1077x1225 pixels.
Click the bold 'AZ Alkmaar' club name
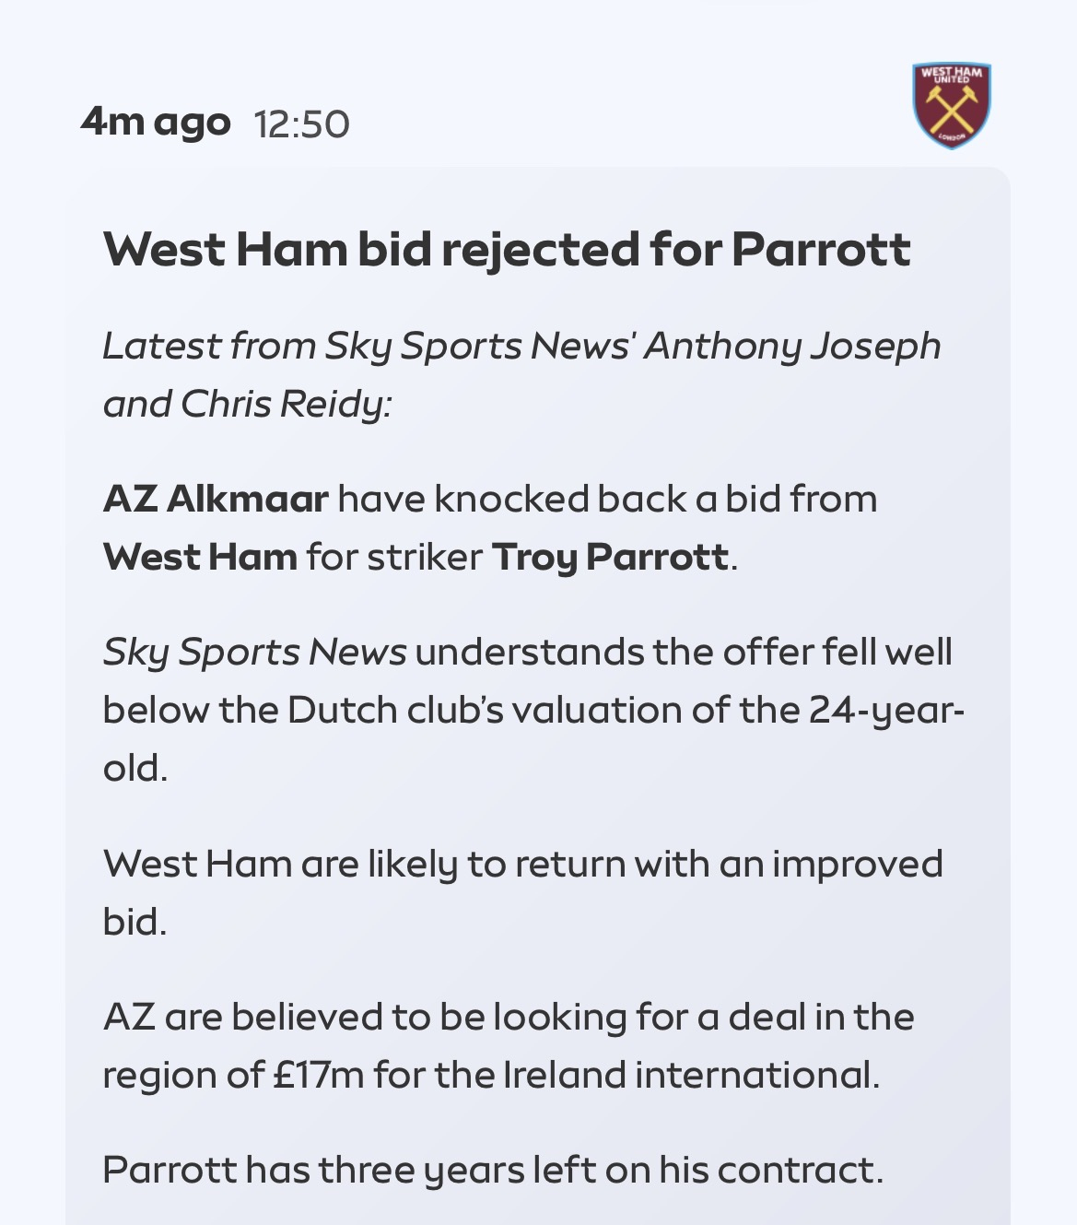pos(216,499)
